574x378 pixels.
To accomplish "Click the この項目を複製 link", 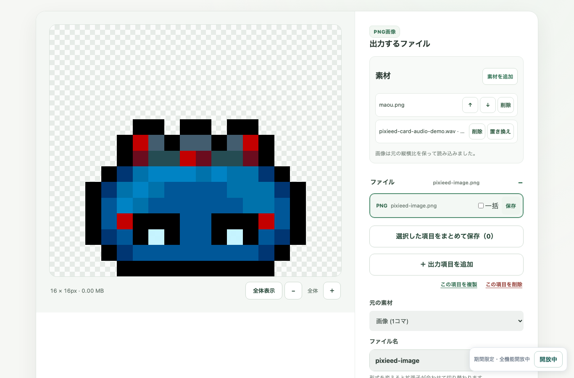I will (x=459, y=284).
